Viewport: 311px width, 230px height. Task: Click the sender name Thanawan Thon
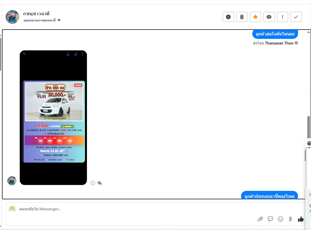[279, 43]
